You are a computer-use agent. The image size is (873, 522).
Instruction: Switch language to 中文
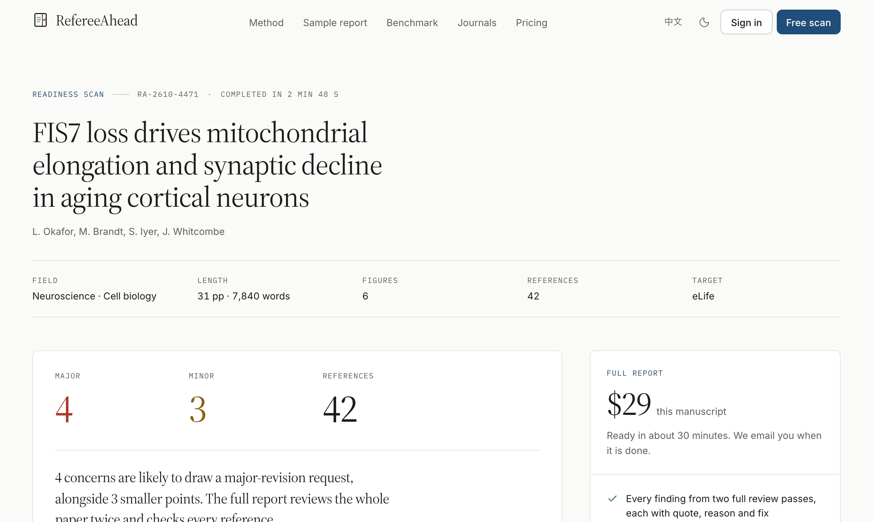pyautogui.click(x=673, y=22)
